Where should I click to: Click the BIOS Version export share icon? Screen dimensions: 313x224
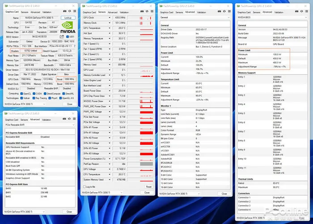pyautogui.click(x=62, y=37)
